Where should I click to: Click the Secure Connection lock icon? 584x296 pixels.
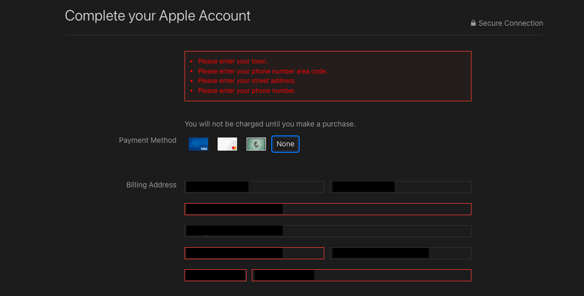pos(473,23)
